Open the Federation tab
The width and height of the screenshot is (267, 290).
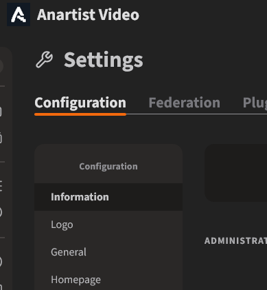[x=185, y=103]
